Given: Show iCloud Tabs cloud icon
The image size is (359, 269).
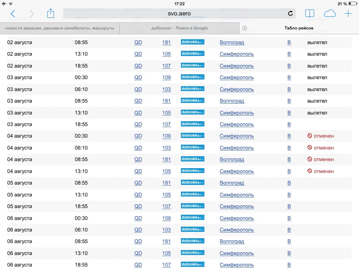Looking at the screenshot, I should pos(330,14).
